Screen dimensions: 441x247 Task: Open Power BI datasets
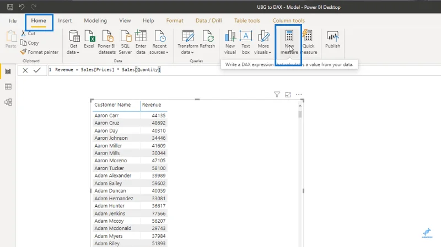click(x=107, y=42)
